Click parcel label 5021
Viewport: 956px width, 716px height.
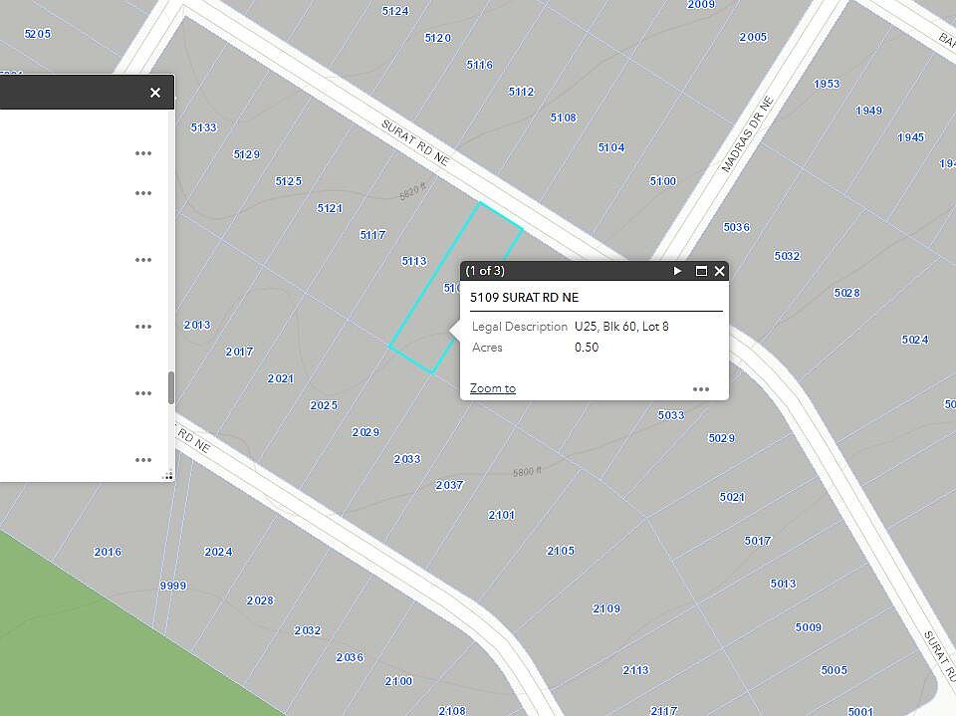[x=732, y=497]
